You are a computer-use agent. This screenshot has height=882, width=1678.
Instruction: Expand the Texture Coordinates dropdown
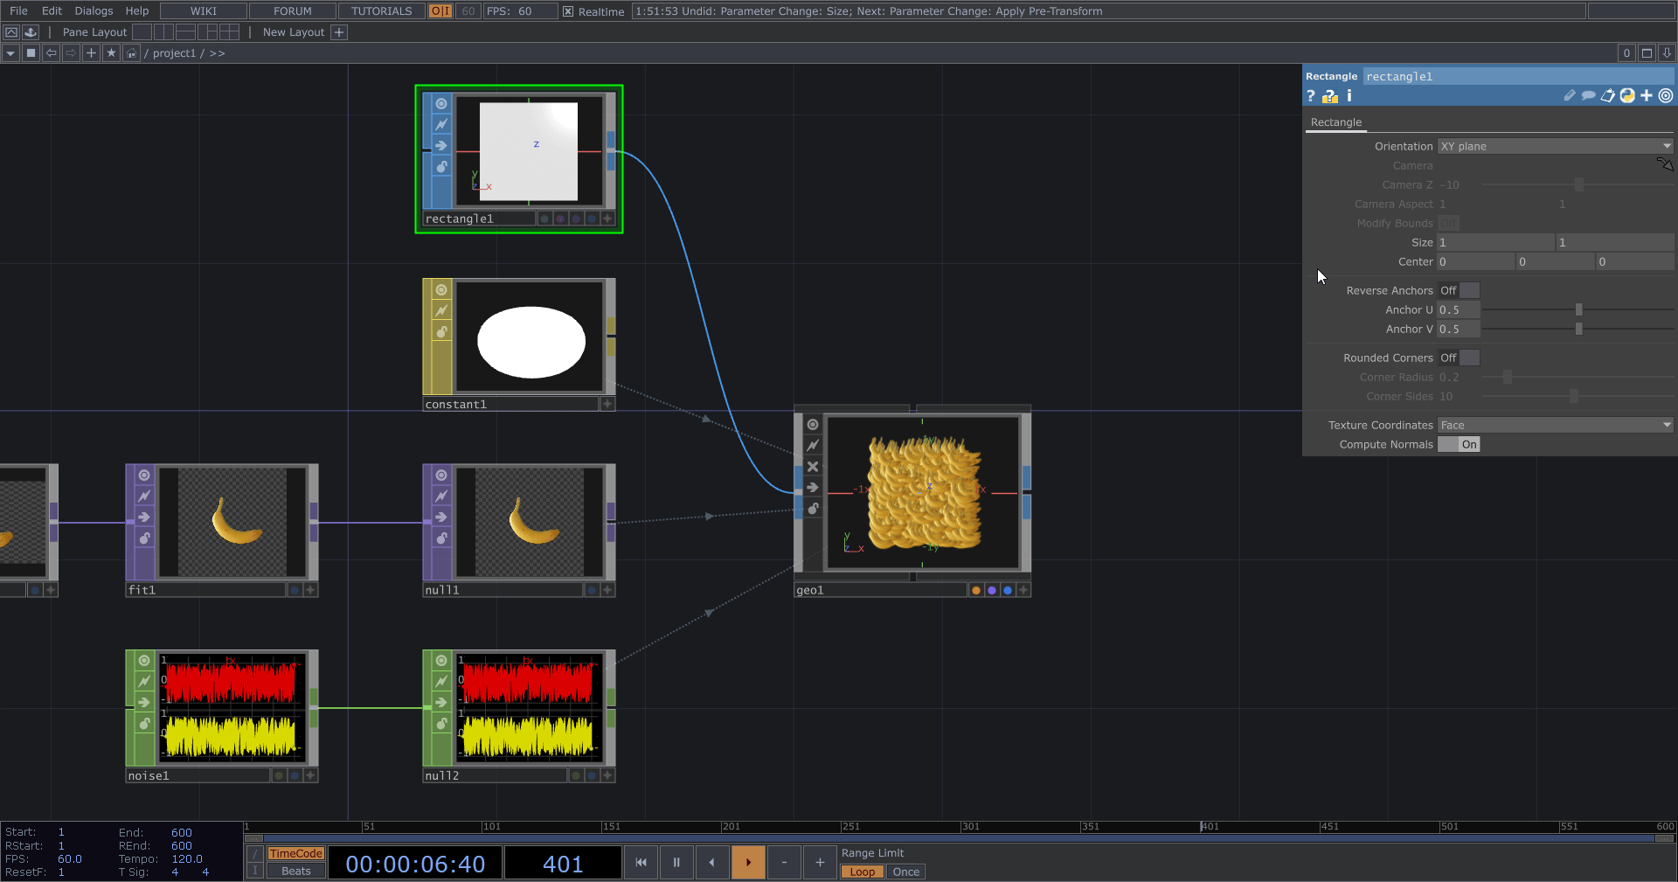pyautogui.click(x=1555, y=426)
